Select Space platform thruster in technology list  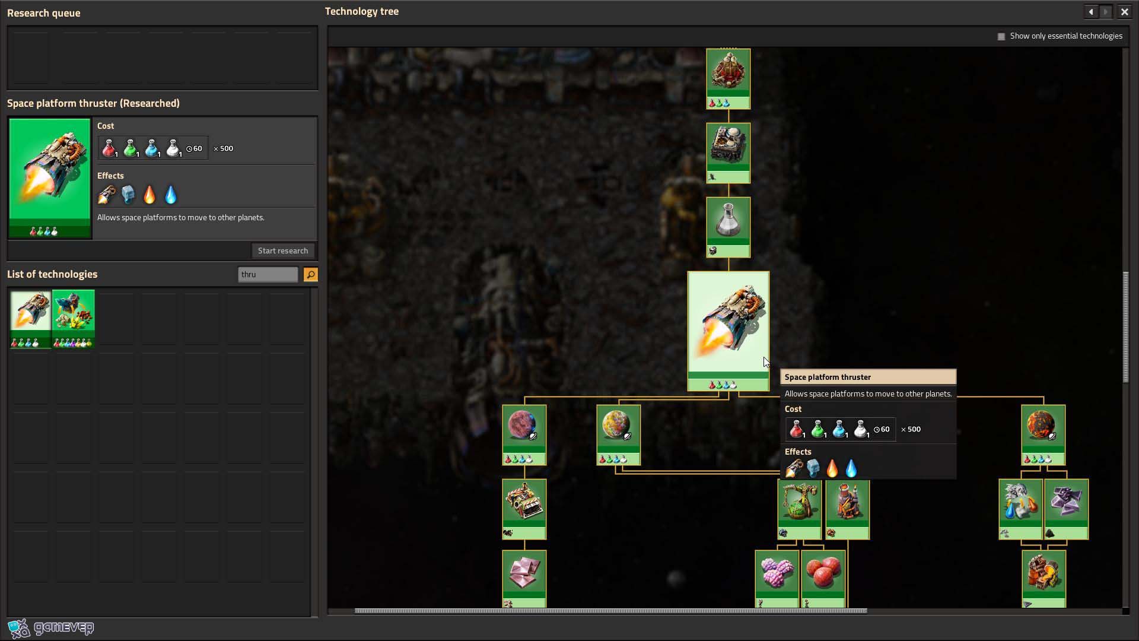30,319
